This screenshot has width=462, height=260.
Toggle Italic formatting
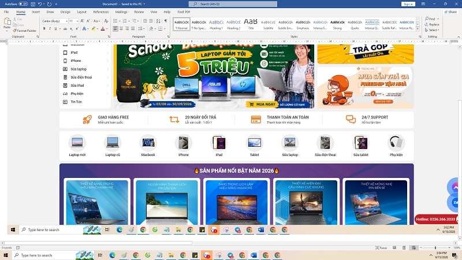50,28
